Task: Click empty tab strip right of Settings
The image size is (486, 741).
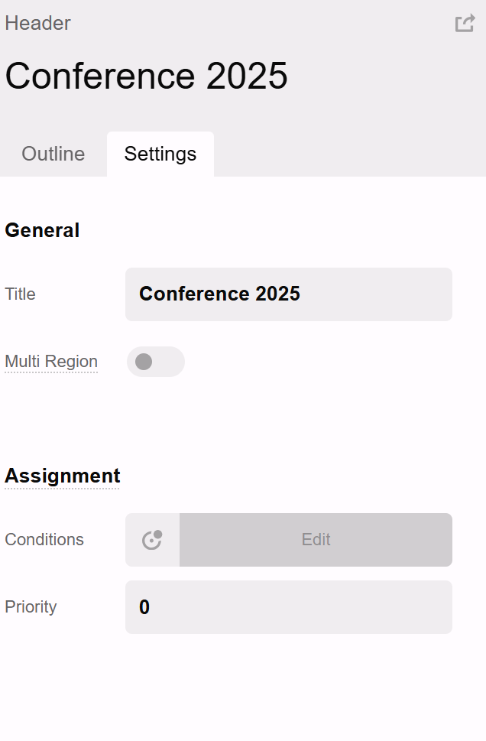Action: (344, 154)
